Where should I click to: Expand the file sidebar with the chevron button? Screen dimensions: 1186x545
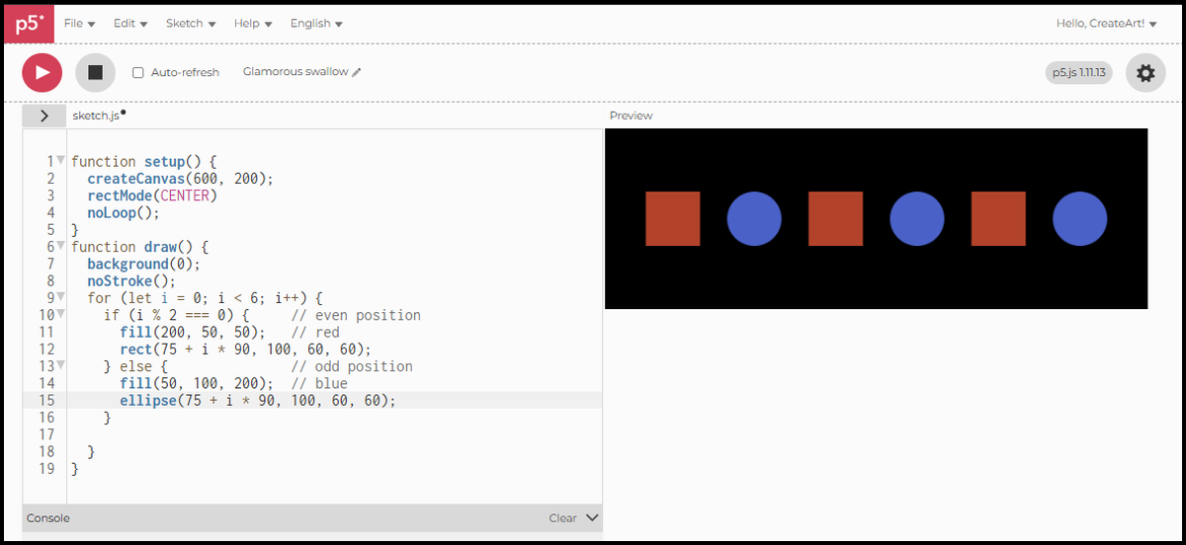[x=44, y=116]
